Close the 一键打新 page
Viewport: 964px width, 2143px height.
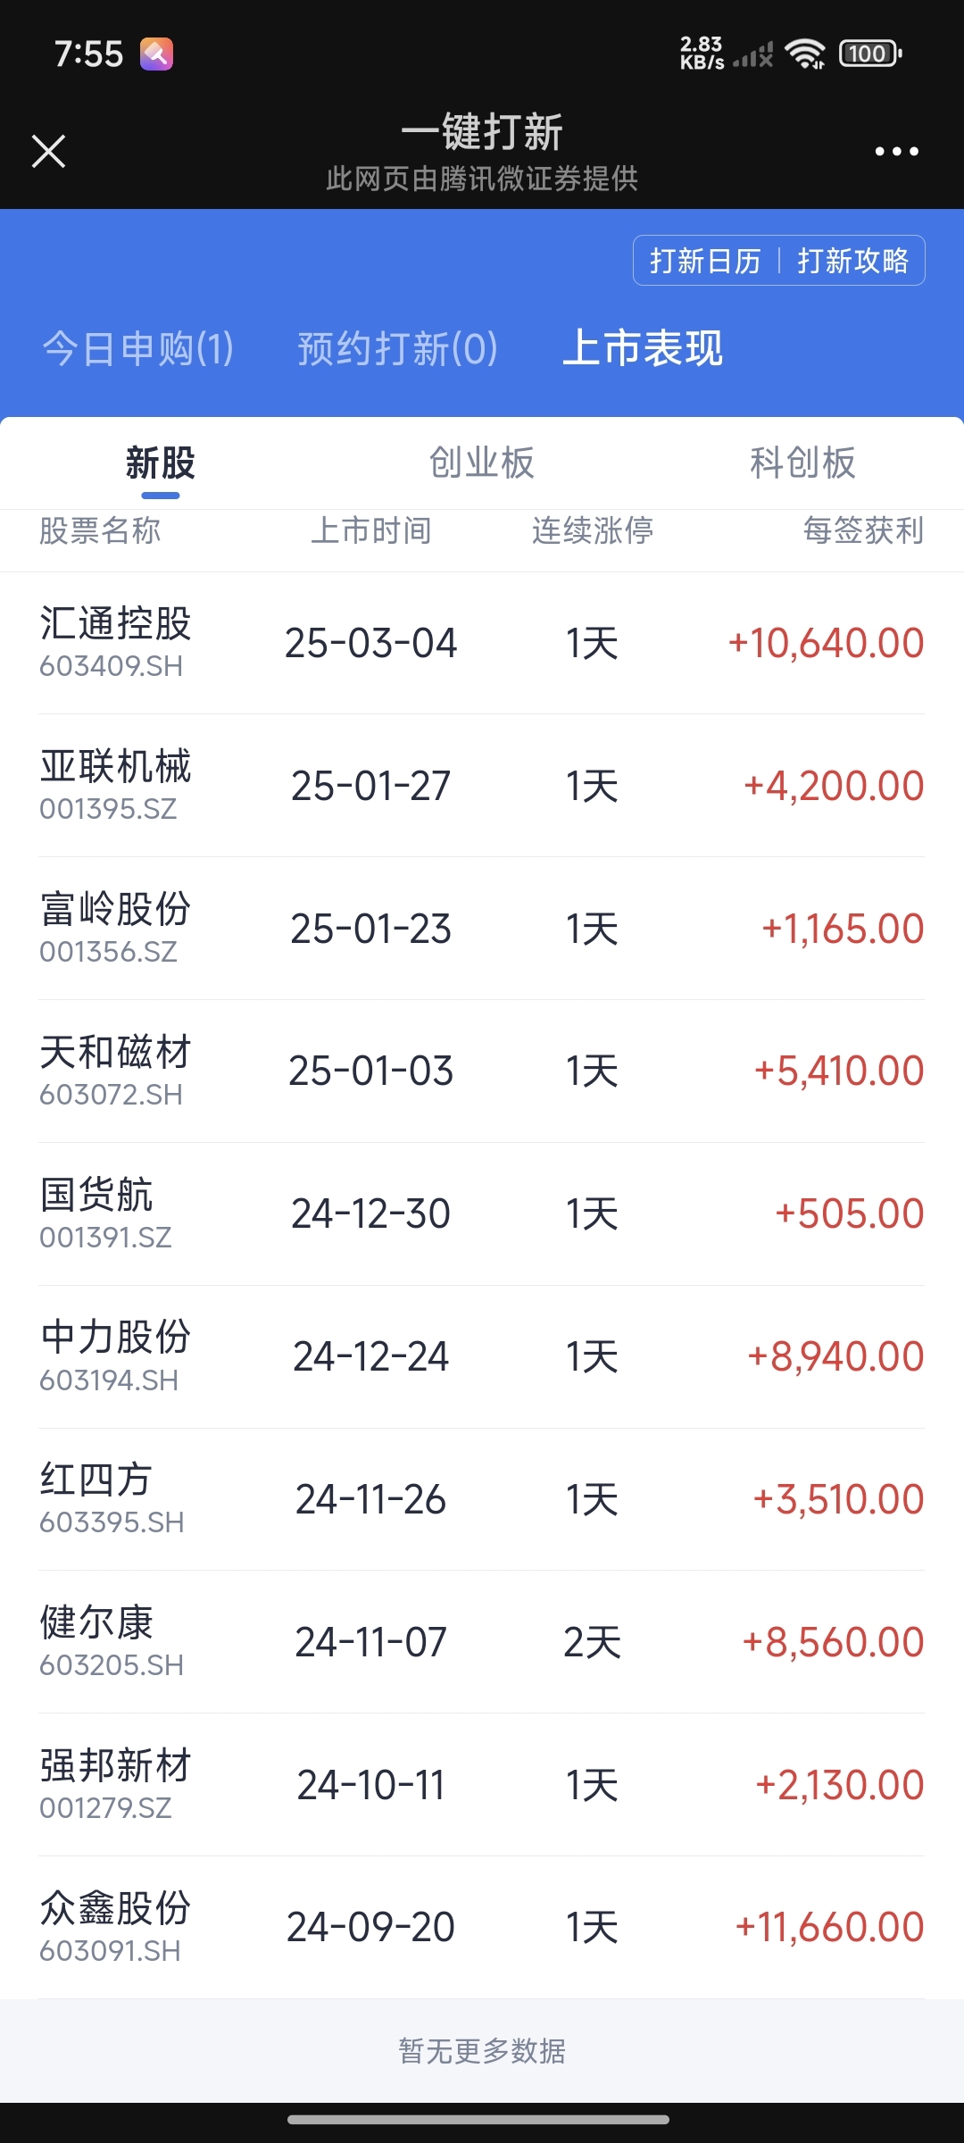(49, 151)
